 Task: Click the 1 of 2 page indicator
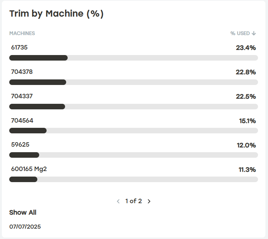pos(133,201)
